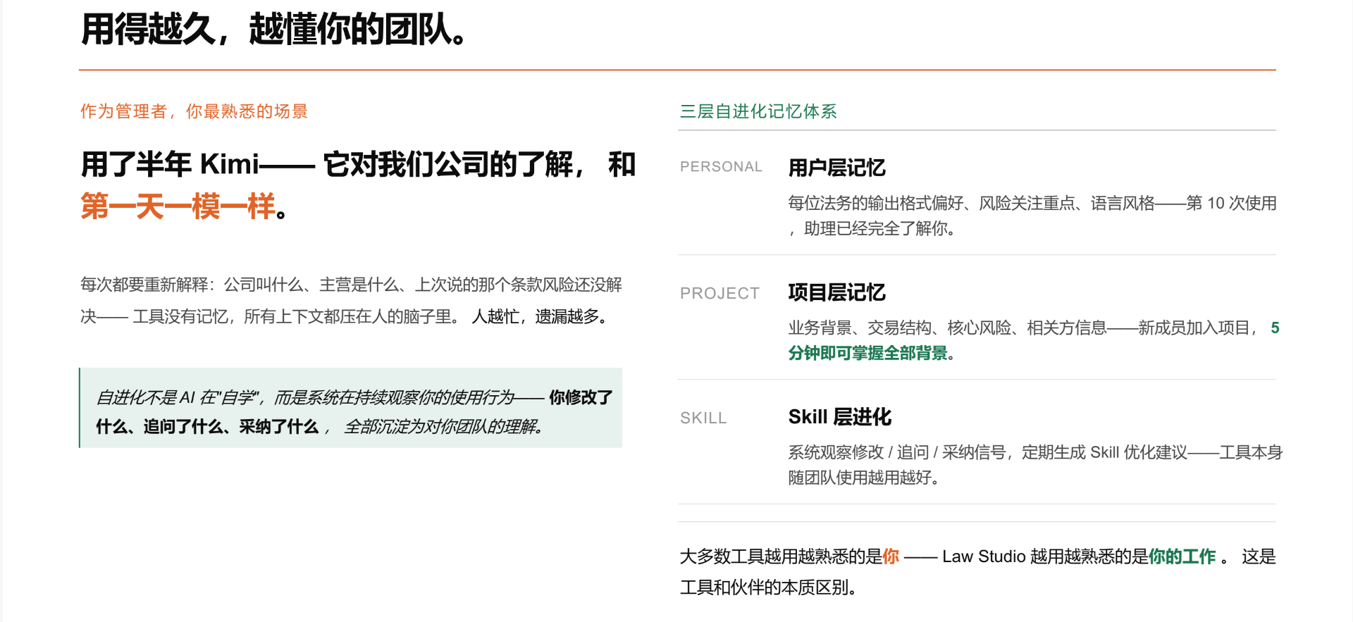1353x622 pixels.
Task: Click the bold phrase '人越忙，遗漏越多'
Action: point(535,317)
